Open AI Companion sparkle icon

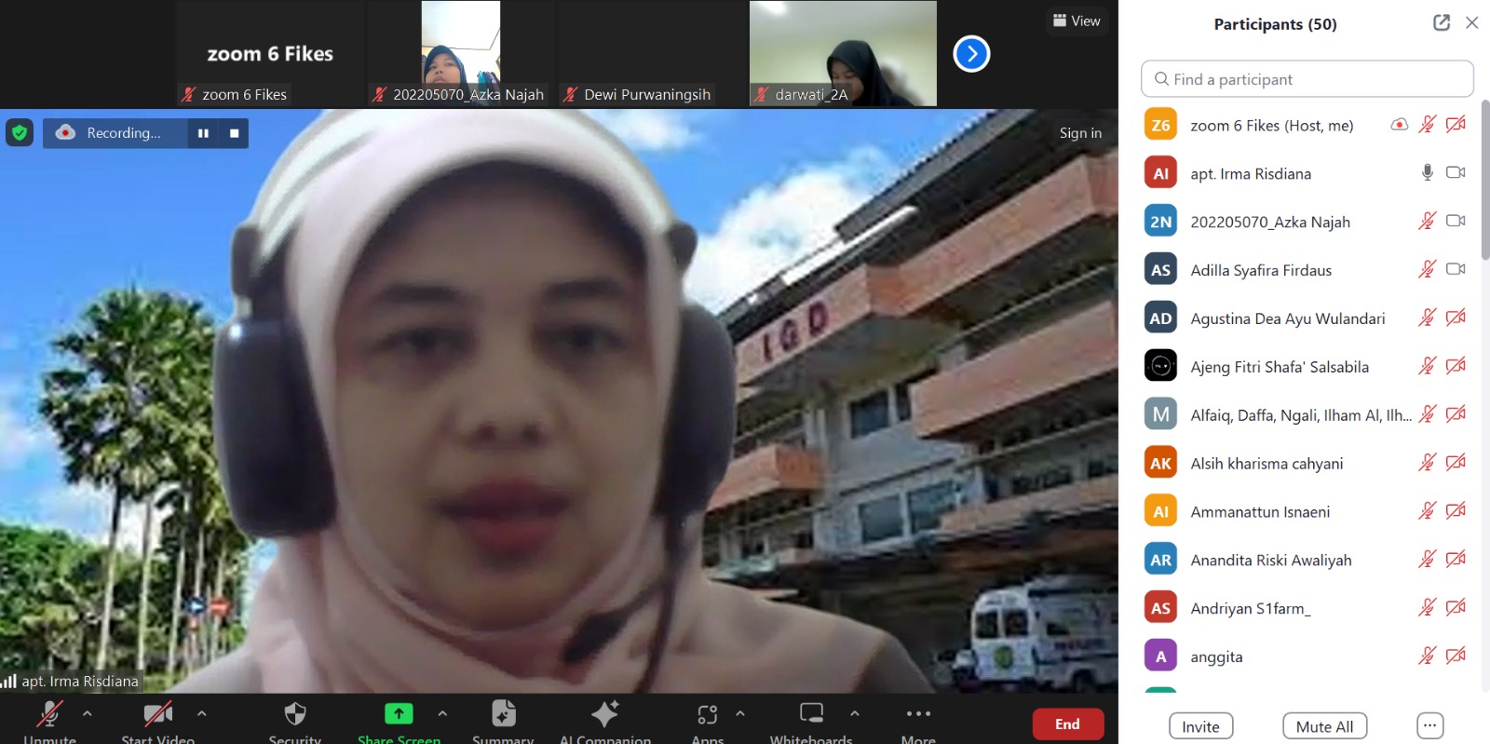click(605, 713)
